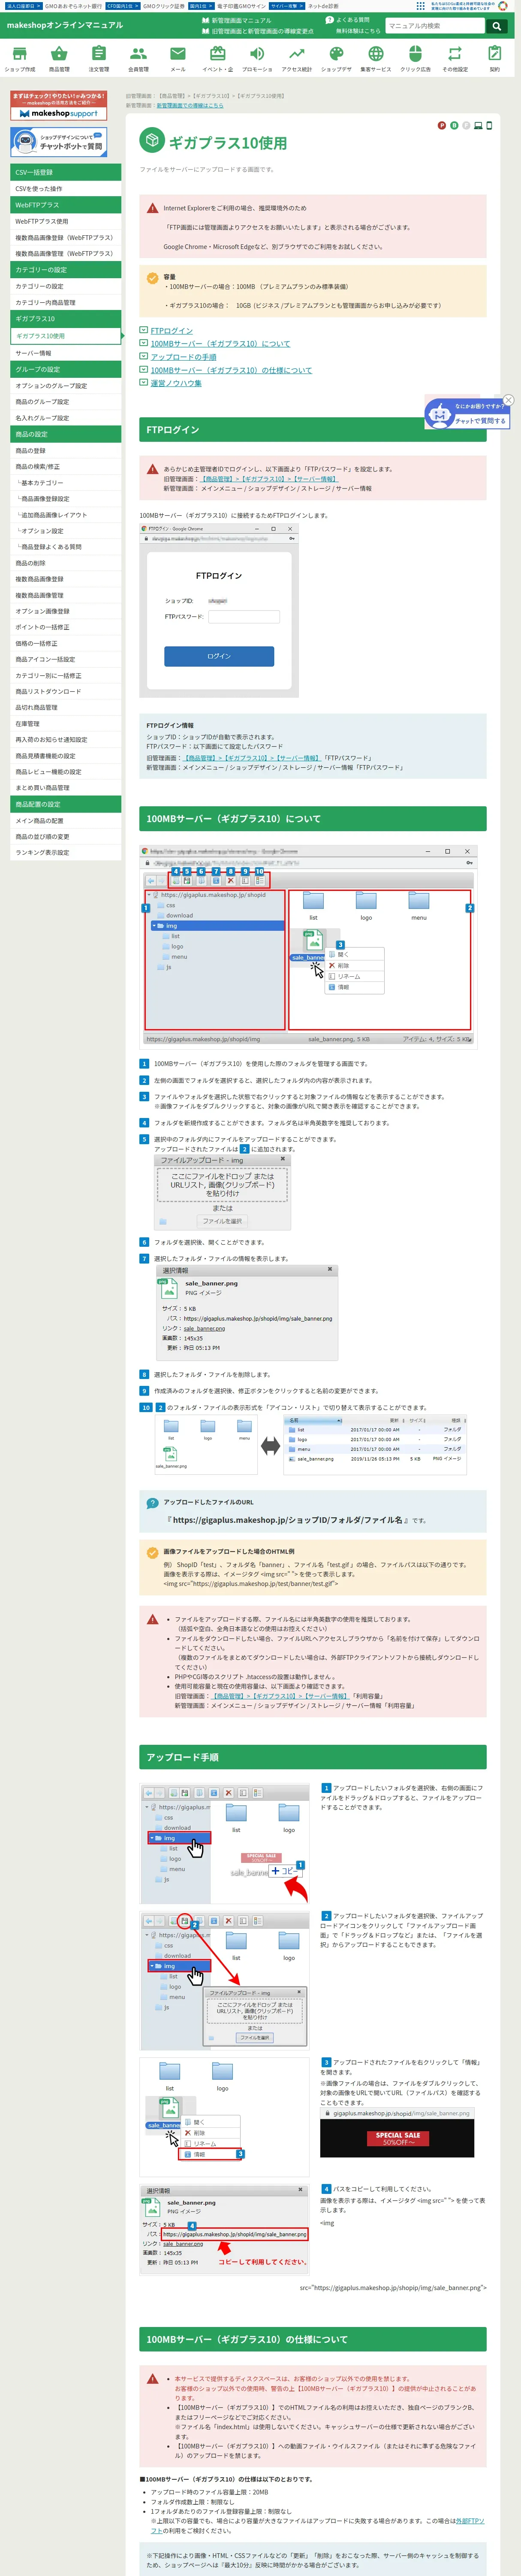Open よくある質問 header link
The height and width of the screenshot is (2576, 521).
[x=348, y=20]
